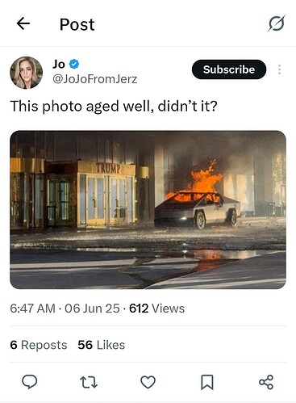
Task: Repost this post with the arrows icon
Action: point(89,382)
